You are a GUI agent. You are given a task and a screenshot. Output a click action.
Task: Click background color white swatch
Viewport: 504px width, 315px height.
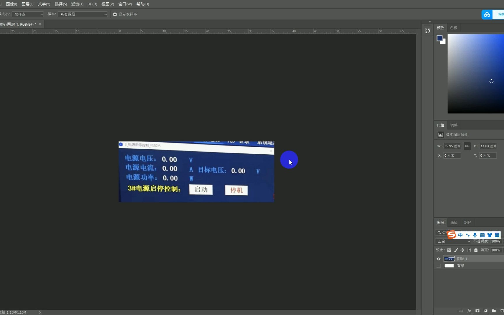[444, 42]
